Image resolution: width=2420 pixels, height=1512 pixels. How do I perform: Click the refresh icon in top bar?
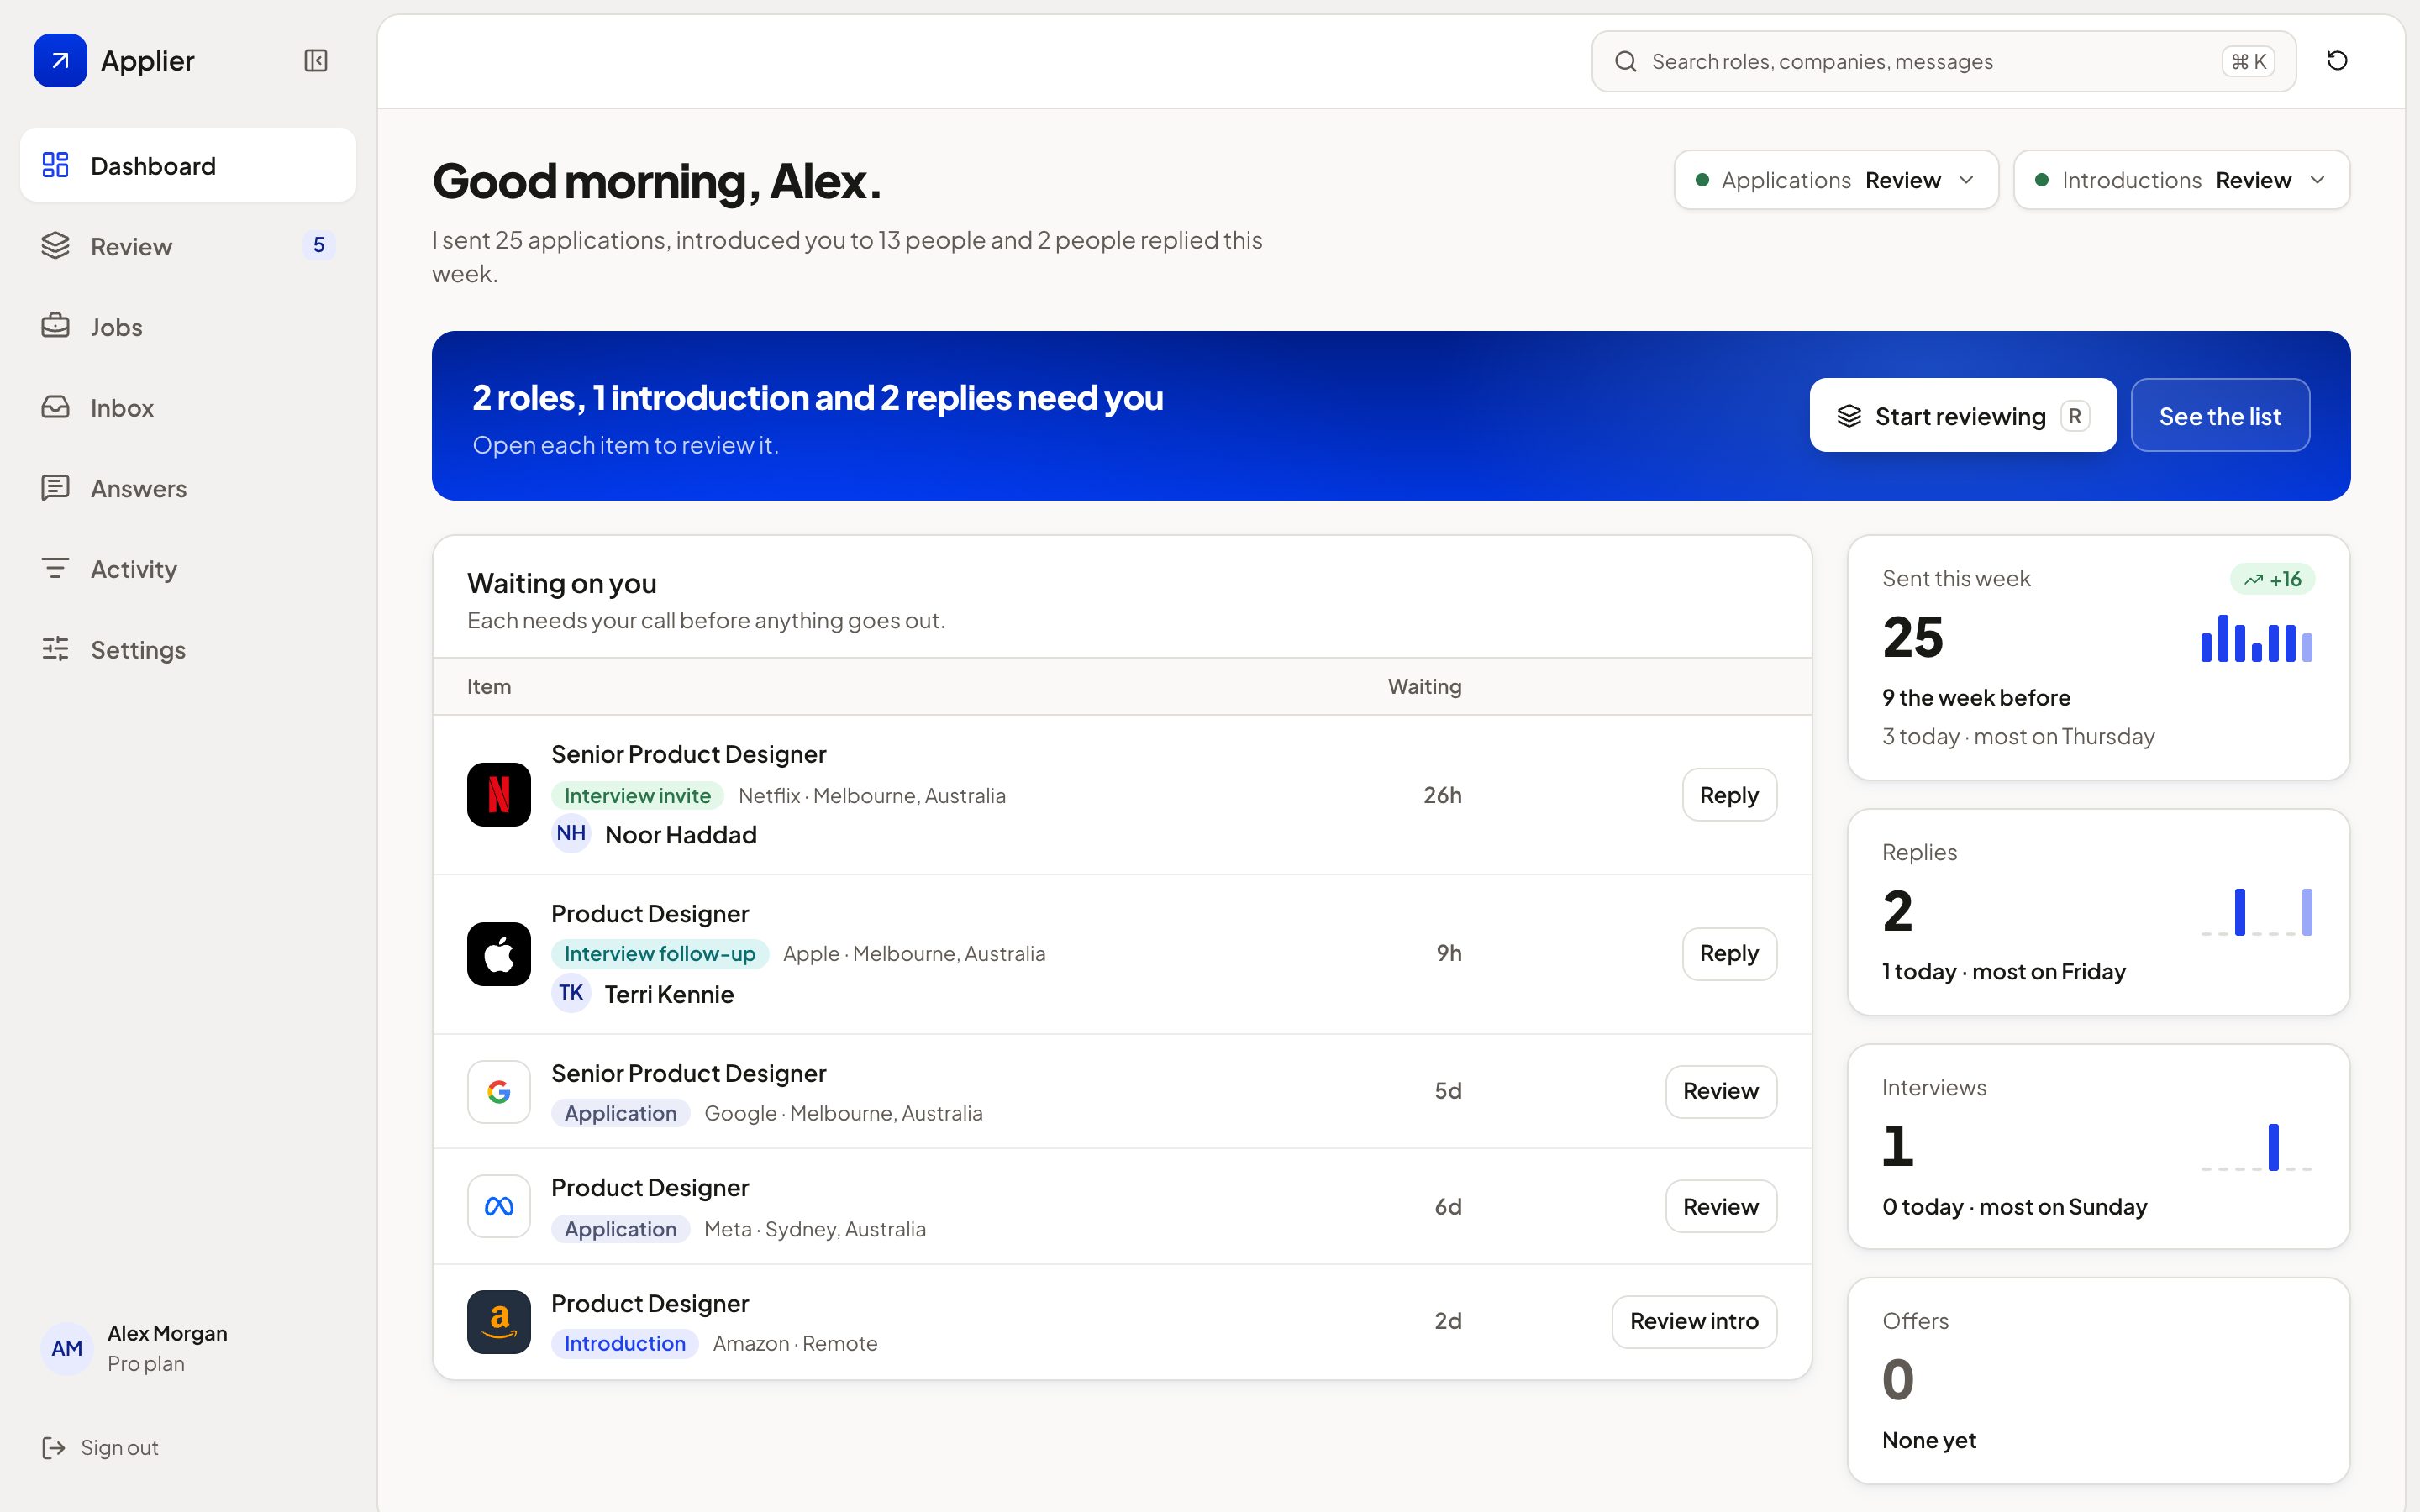(x=2337, y=61)
